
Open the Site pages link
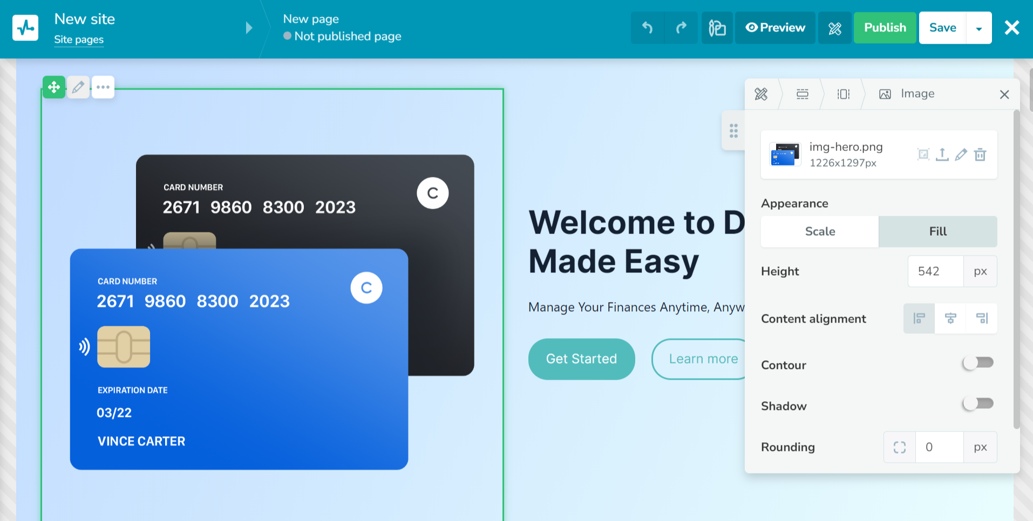[79, 39]
